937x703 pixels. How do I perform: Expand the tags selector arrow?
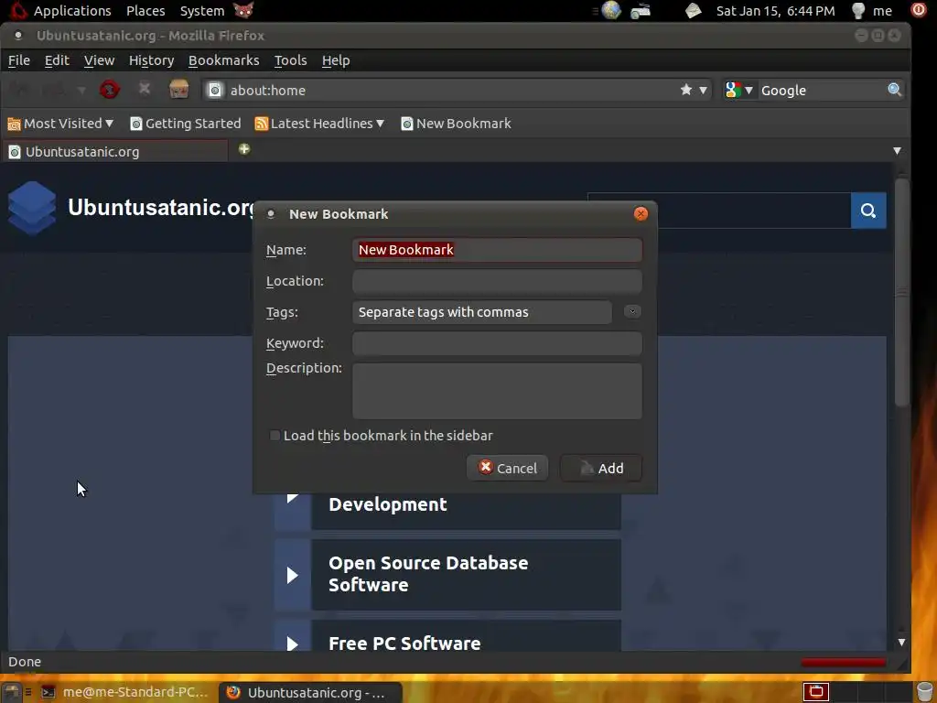tap(632, 311)
